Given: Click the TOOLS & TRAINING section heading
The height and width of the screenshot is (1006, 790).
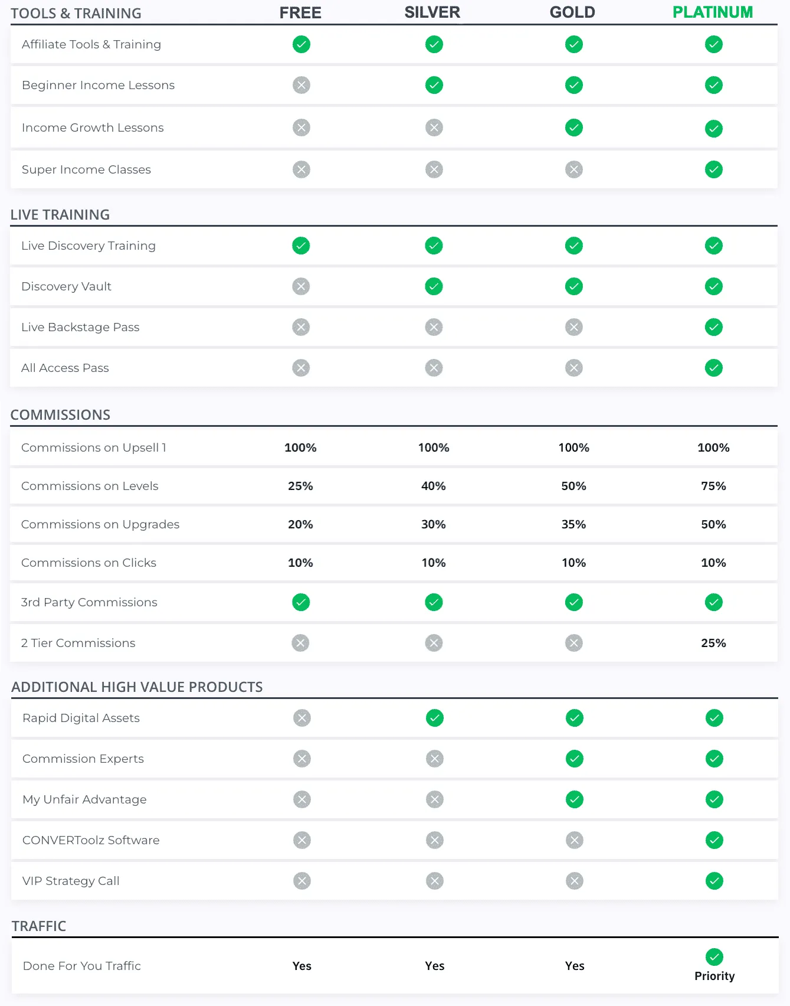Looking at the screenshot, I should (76, 14).
